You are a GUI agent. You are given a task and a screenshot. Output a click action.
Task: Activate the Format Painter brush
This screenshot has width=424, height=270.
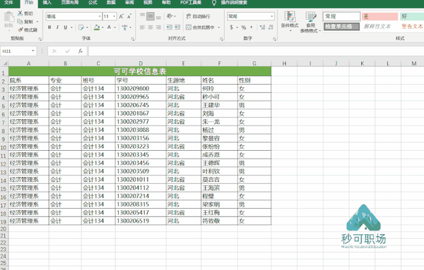pyautogui.click(x=28, y=30)
